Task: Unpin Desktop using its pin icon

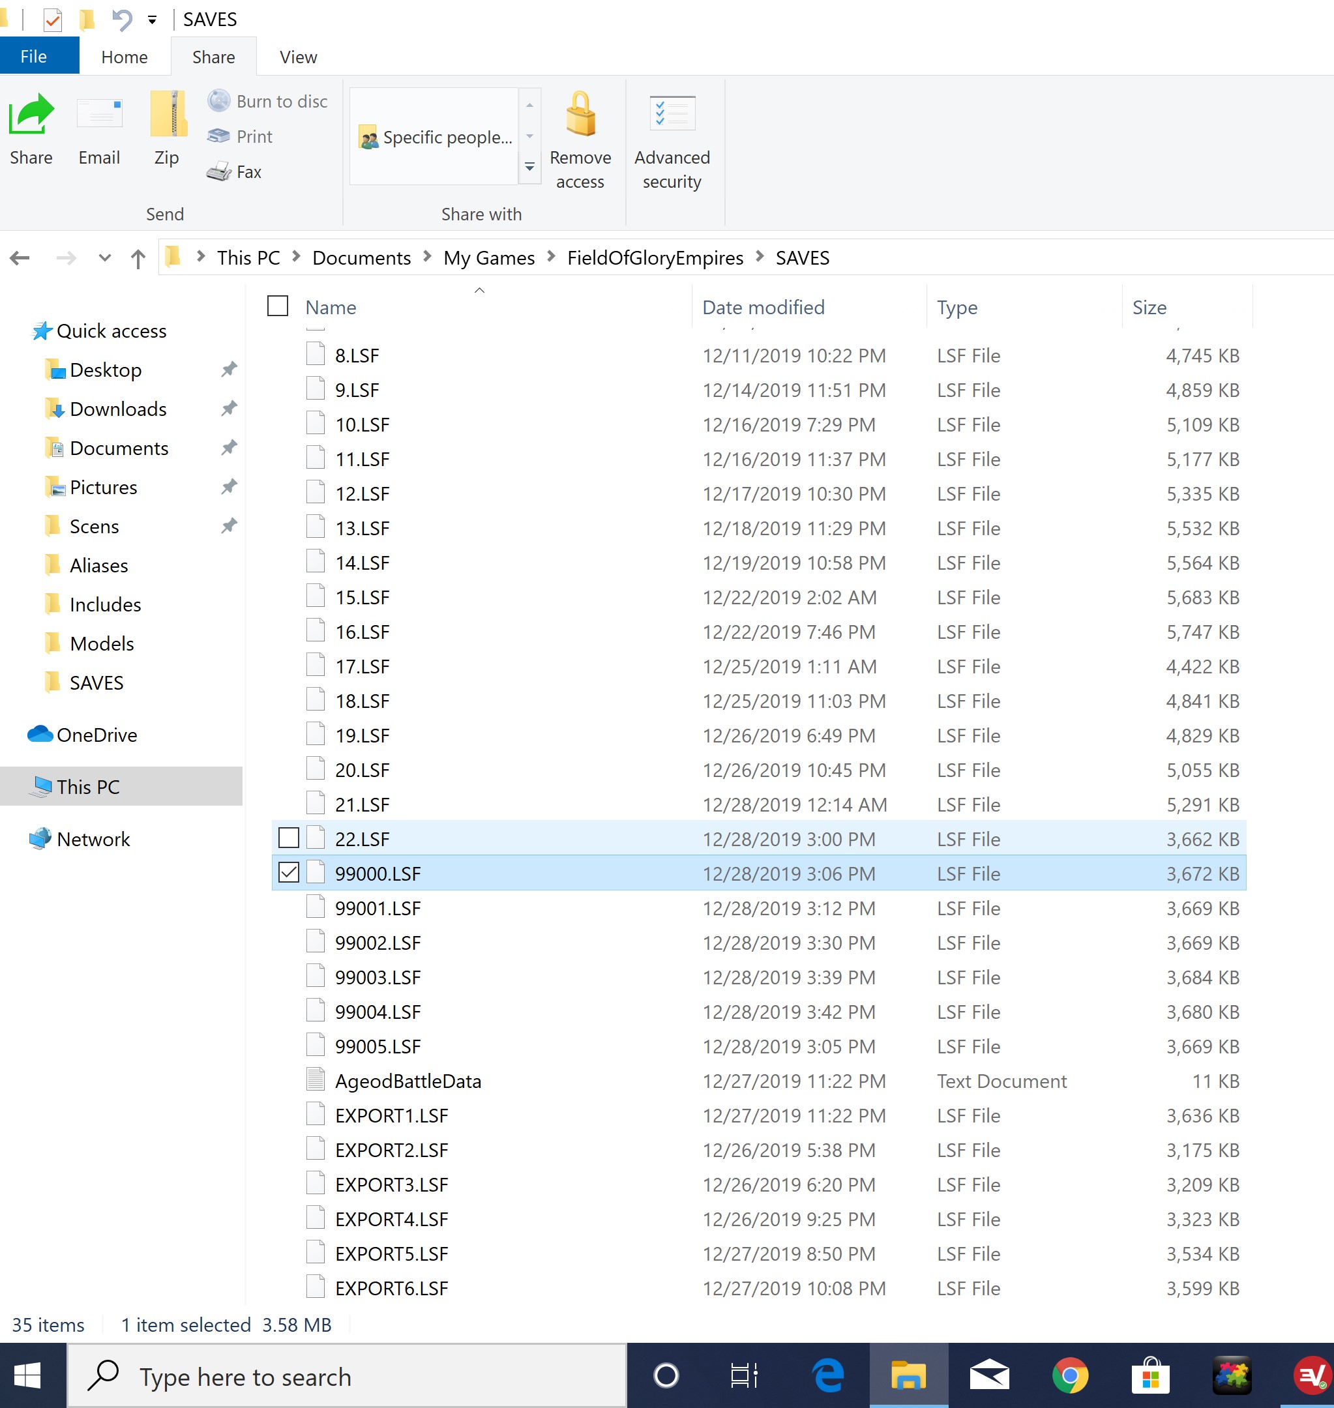Action: click(229, 370)
